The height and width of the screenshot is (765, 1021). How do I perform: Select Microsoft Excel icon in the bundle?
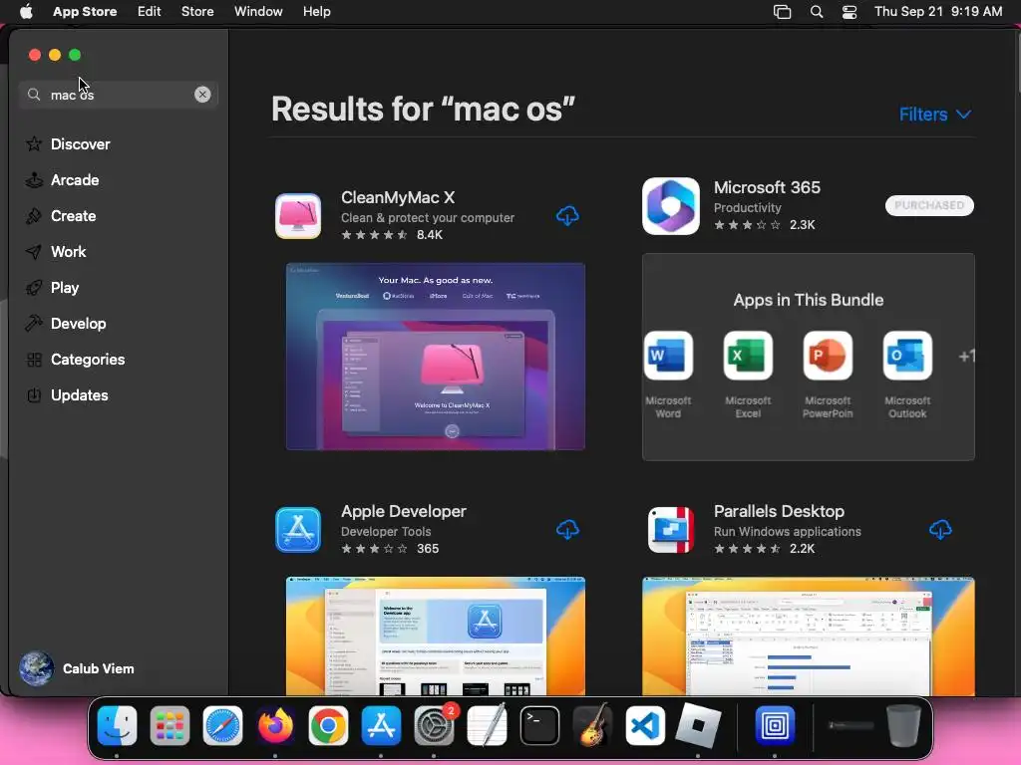tap(748, 356)
